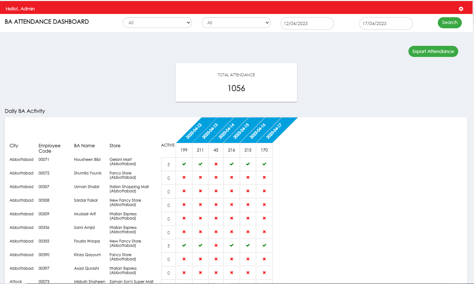Click the start date field 12/04/2023
Screen dimensions: 474x284
click(x=307, y=24)
